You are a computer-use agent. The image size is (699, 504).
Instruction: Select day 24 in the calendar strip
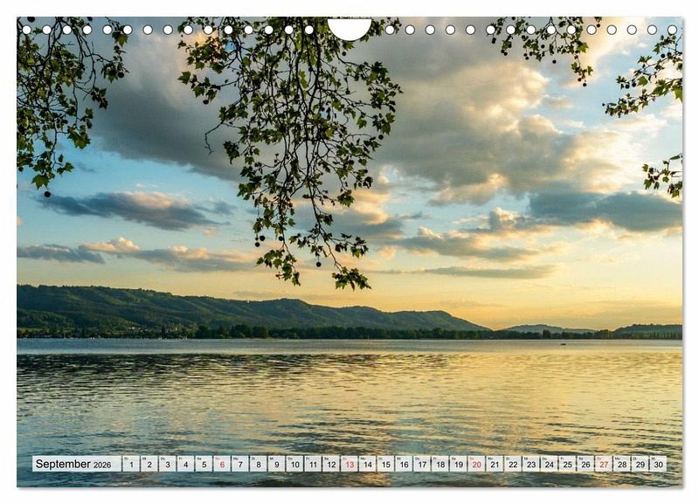pyautogui.click(x=550, y=464)
